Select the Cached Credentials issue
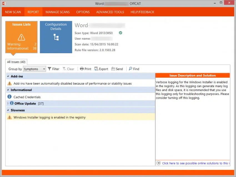The height and width of the screenshot is (177, 236). (81, 97)
